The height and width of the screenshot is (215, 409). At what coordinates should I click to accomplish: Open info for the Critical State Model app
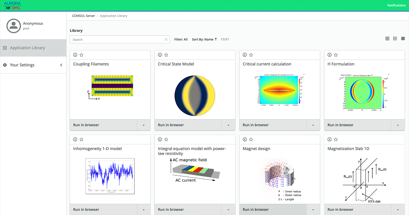point(160,55)
